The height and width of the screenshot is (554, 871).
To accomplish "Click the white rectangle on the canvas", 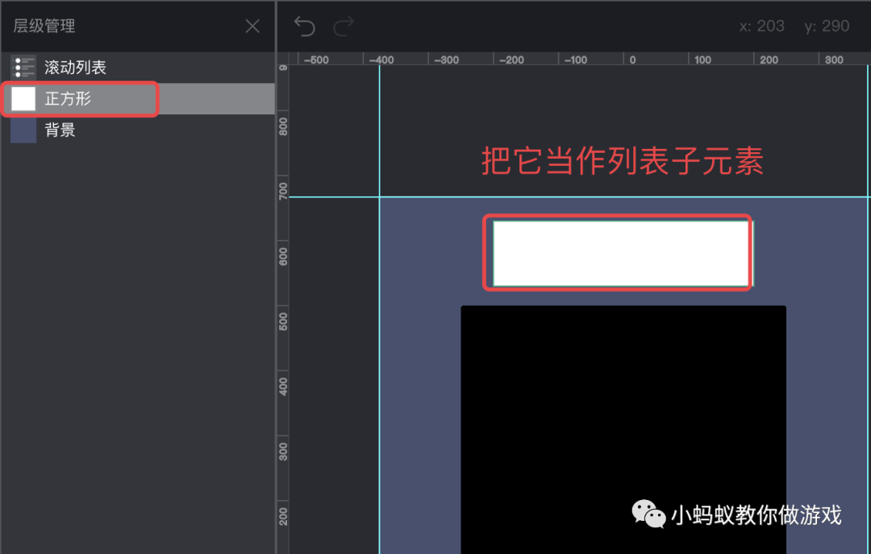I will [x=618, y=252].
